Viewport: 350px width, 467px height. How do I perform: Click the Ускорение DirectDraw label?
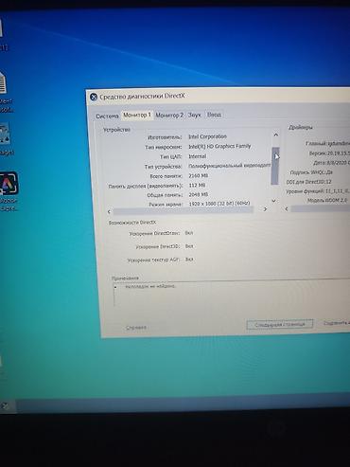click(154, 234)
